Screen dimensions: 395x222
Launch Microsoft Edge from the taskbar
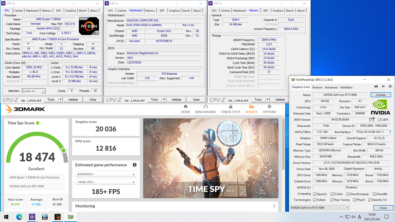coord(19,217)
